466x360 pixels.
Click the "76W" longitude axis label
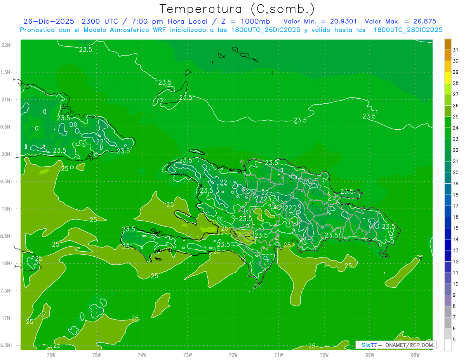51,355
